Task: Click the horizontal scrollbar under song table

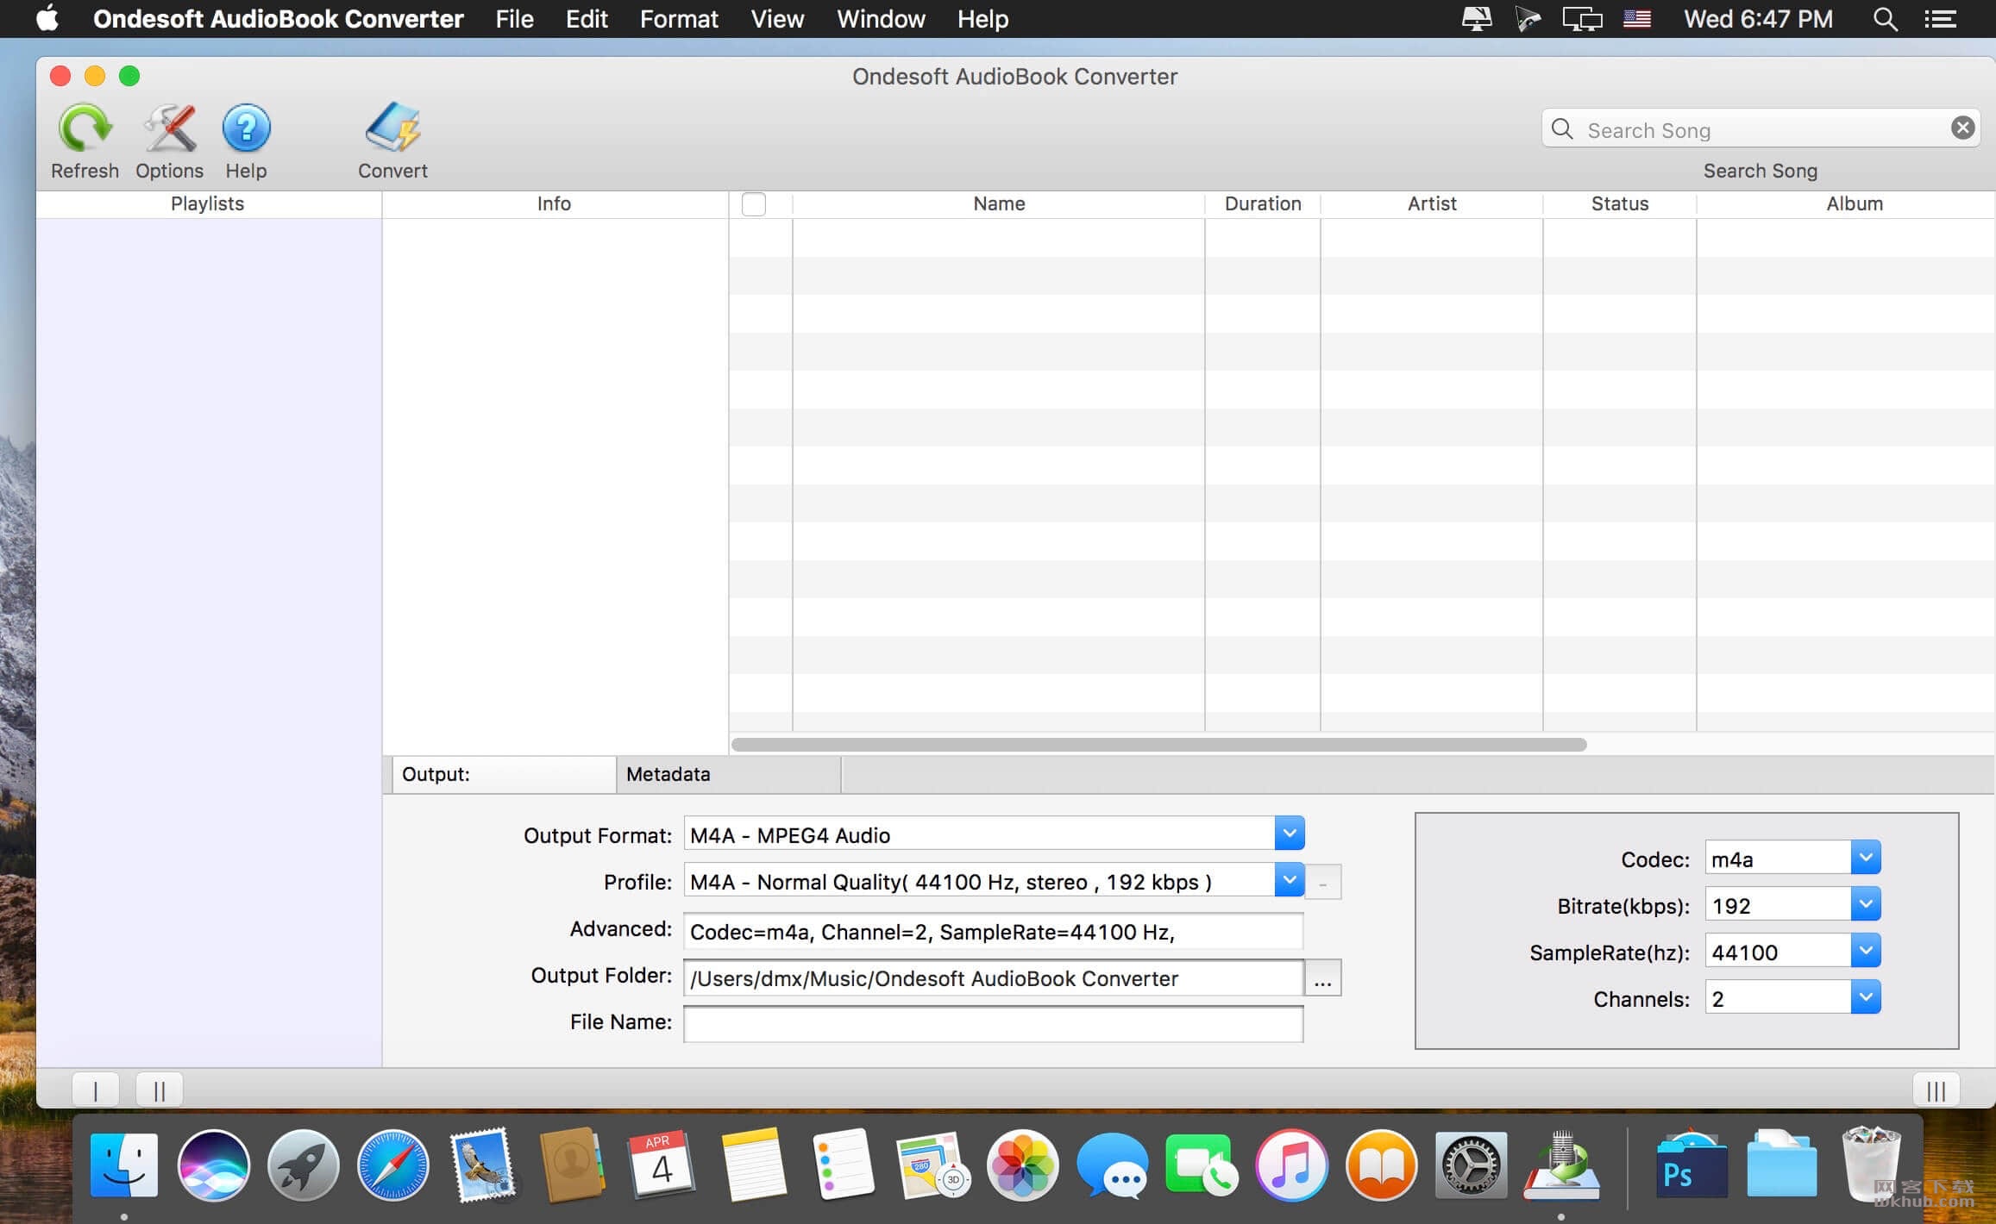Action: 1158,744
